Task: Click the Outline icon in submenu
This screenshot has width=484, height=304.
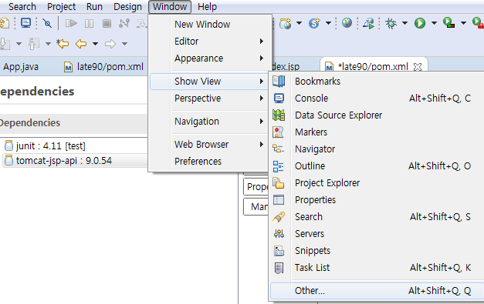Action: tap(279, 166)
